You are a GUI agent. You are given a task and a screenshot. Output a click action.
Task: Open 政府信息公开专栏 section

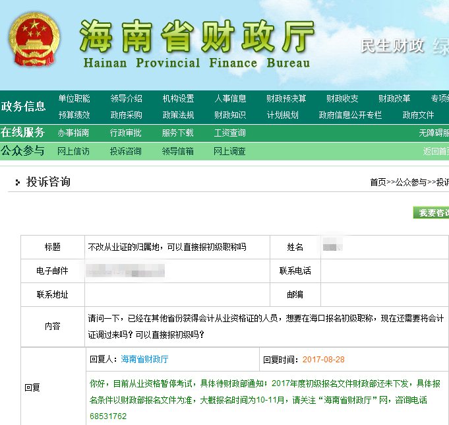pos(350,115)
